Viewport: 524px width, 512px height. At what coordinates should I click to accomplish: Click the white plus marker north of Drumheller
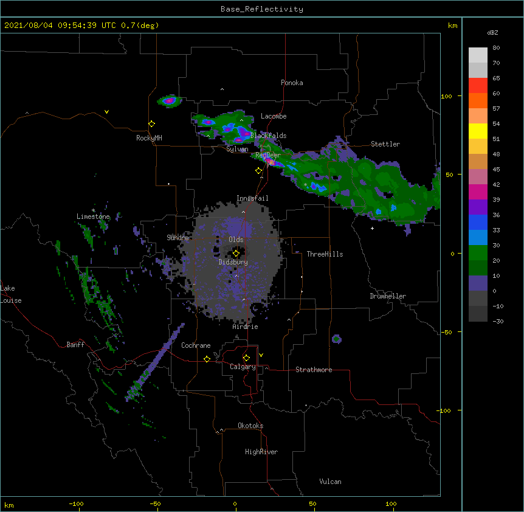pyautogui.click(x=372, y=228)
